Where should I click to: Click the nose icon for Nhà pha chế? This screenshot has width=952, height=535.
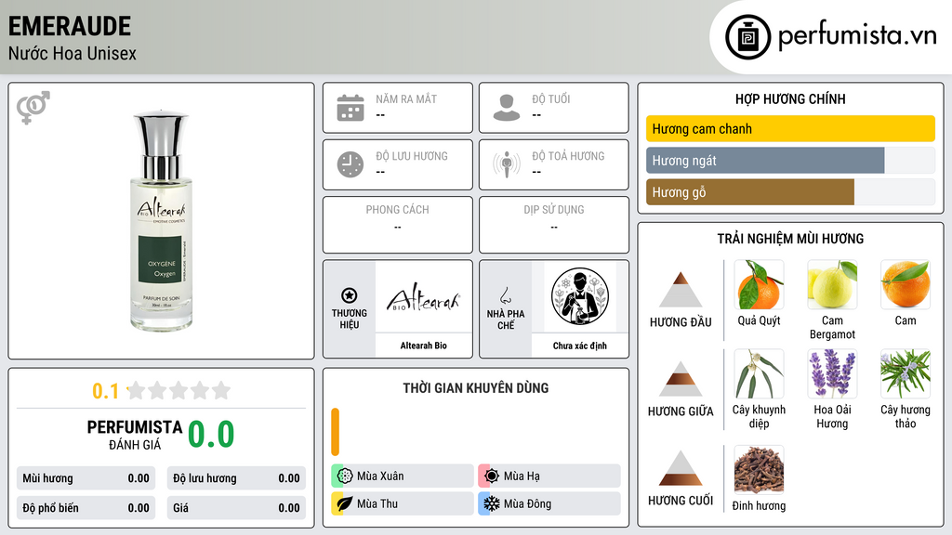tap(505, 295)
